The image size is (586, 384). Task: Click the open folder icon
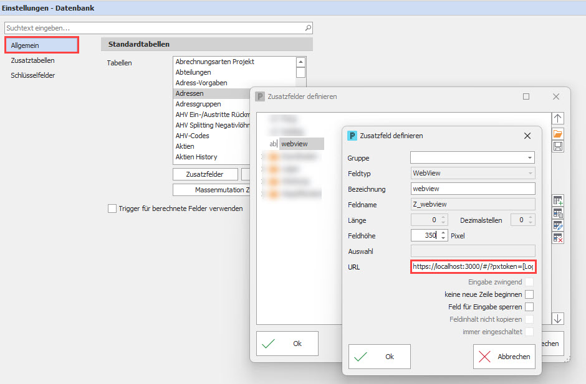click(x=558, y=133)
